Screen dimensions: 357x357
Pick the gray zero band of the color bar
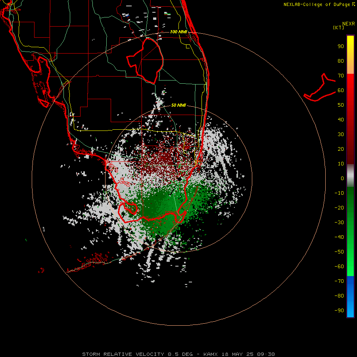350,175
